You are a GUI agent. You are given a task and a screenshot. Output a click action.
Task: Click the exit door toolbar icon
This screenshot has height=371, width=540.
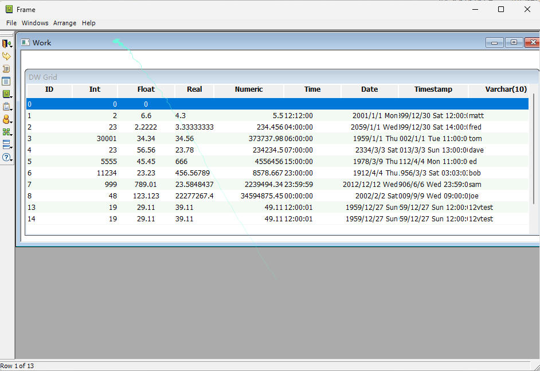pos(6,44)
